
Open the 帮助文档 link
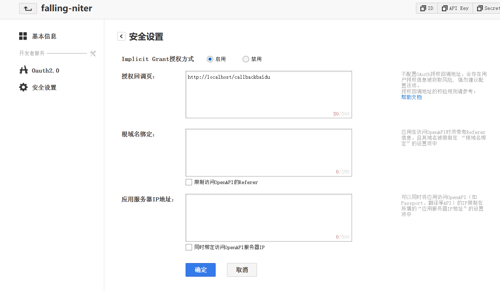[411, 97]
